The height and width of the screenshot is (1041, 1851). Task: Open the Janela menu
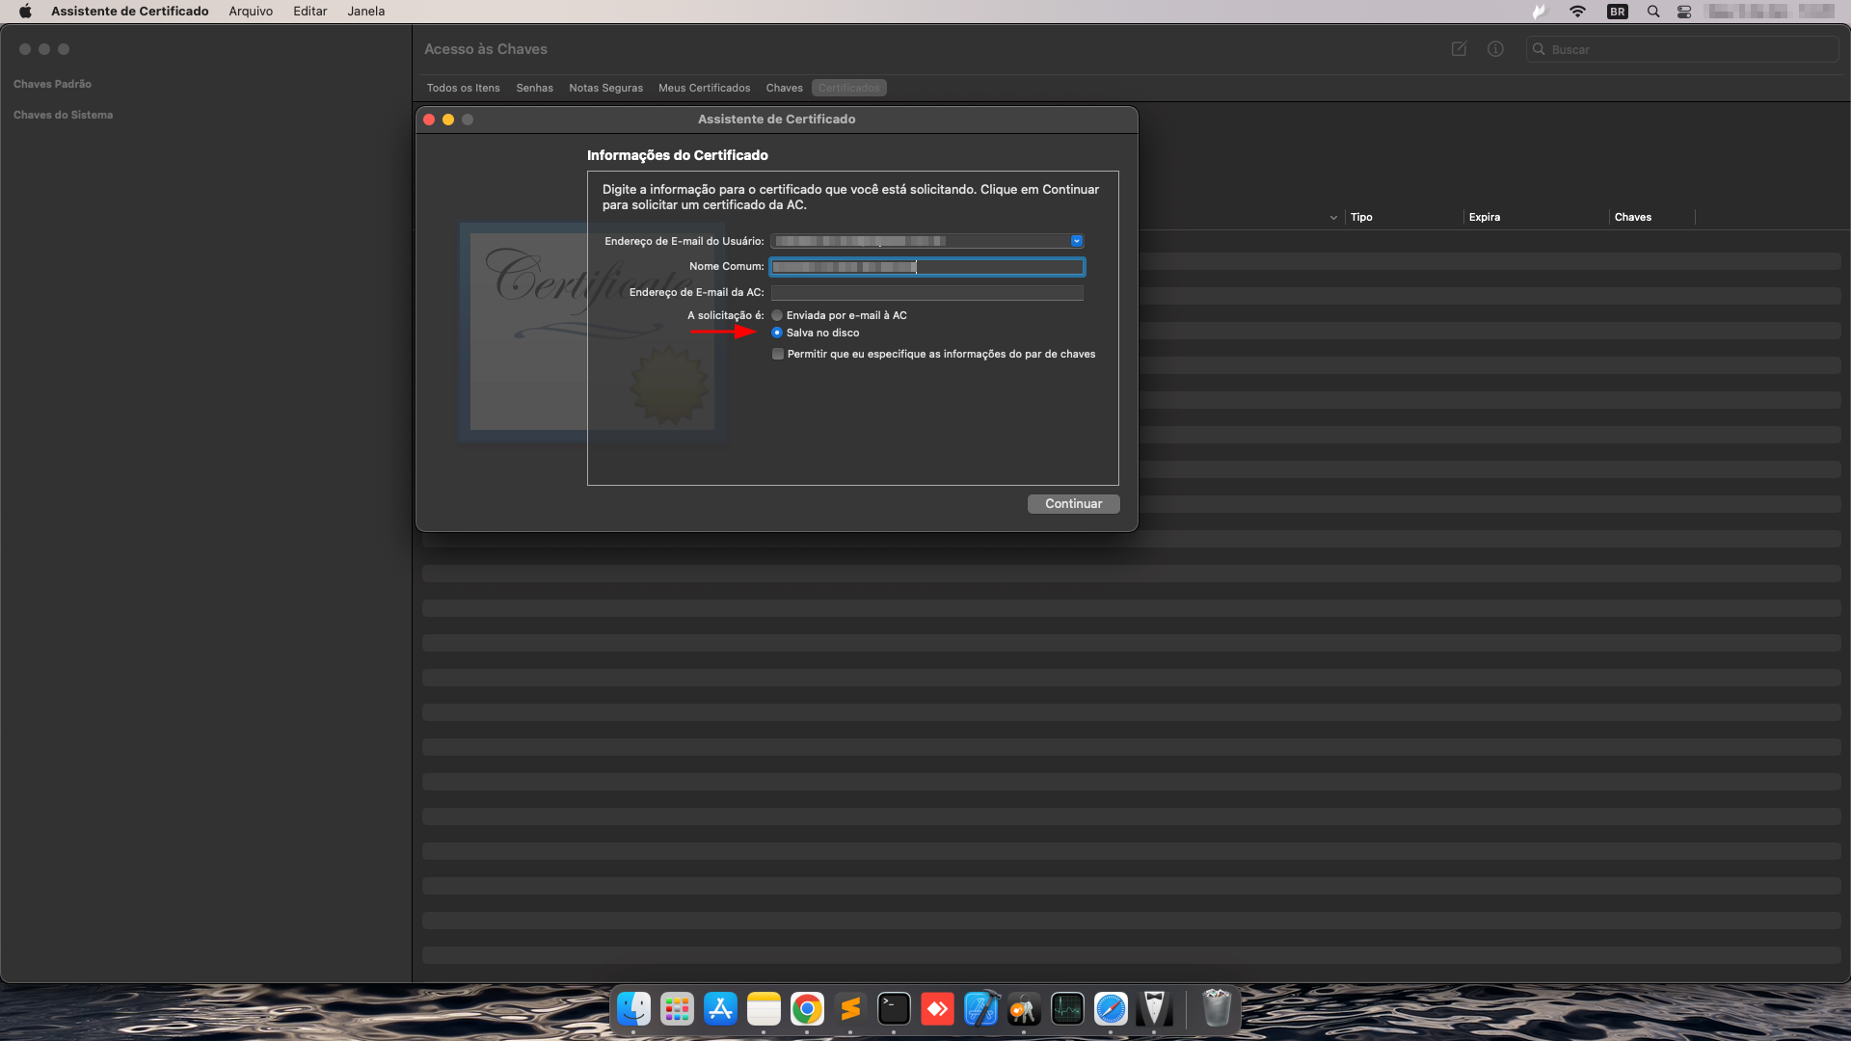tap(366, 12)
